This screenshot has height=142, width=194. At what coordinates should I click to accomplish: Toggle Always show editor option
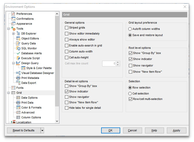[66, 39]
